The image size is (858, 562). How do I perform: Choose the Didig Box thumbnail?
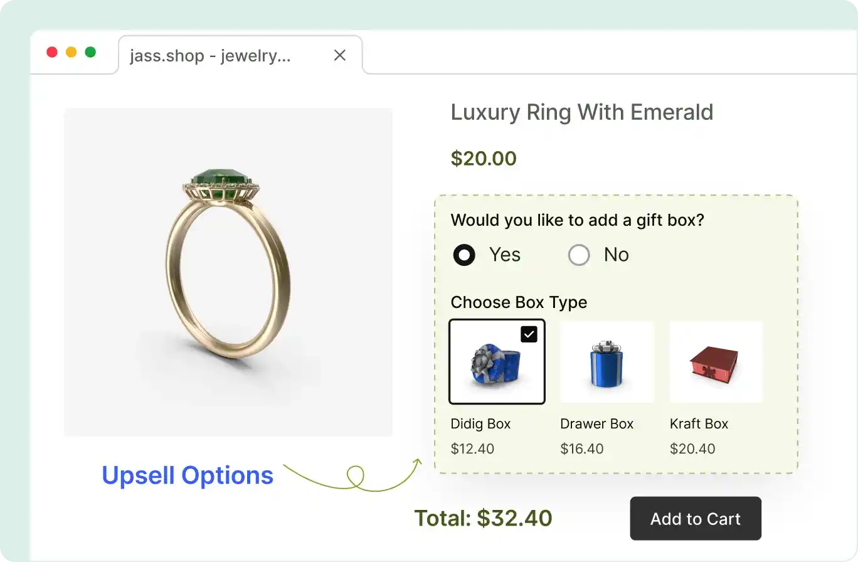click(x=496, y=362)
